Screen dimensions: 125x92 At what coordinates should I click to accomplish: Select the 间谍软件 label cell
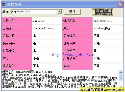17,66
